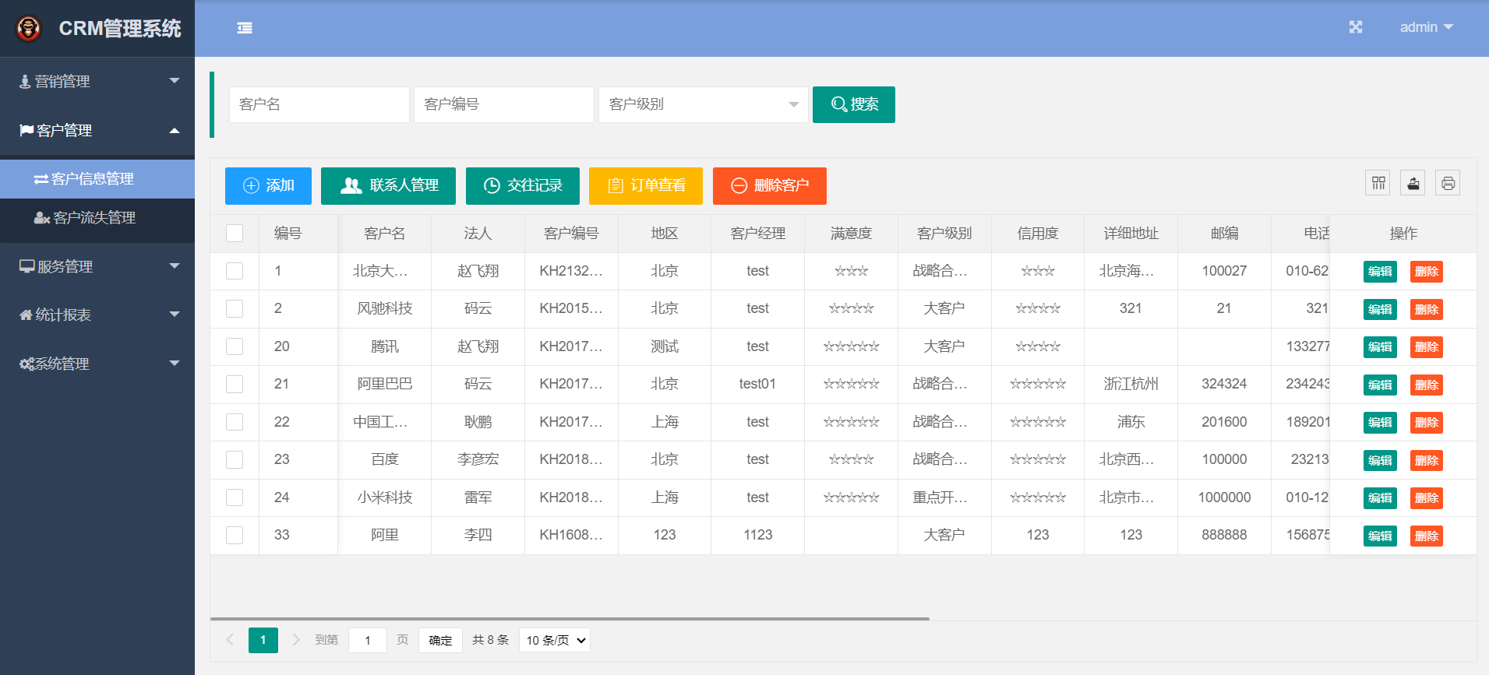Edit the 阿里 row numbered 33

point(1380,536)
